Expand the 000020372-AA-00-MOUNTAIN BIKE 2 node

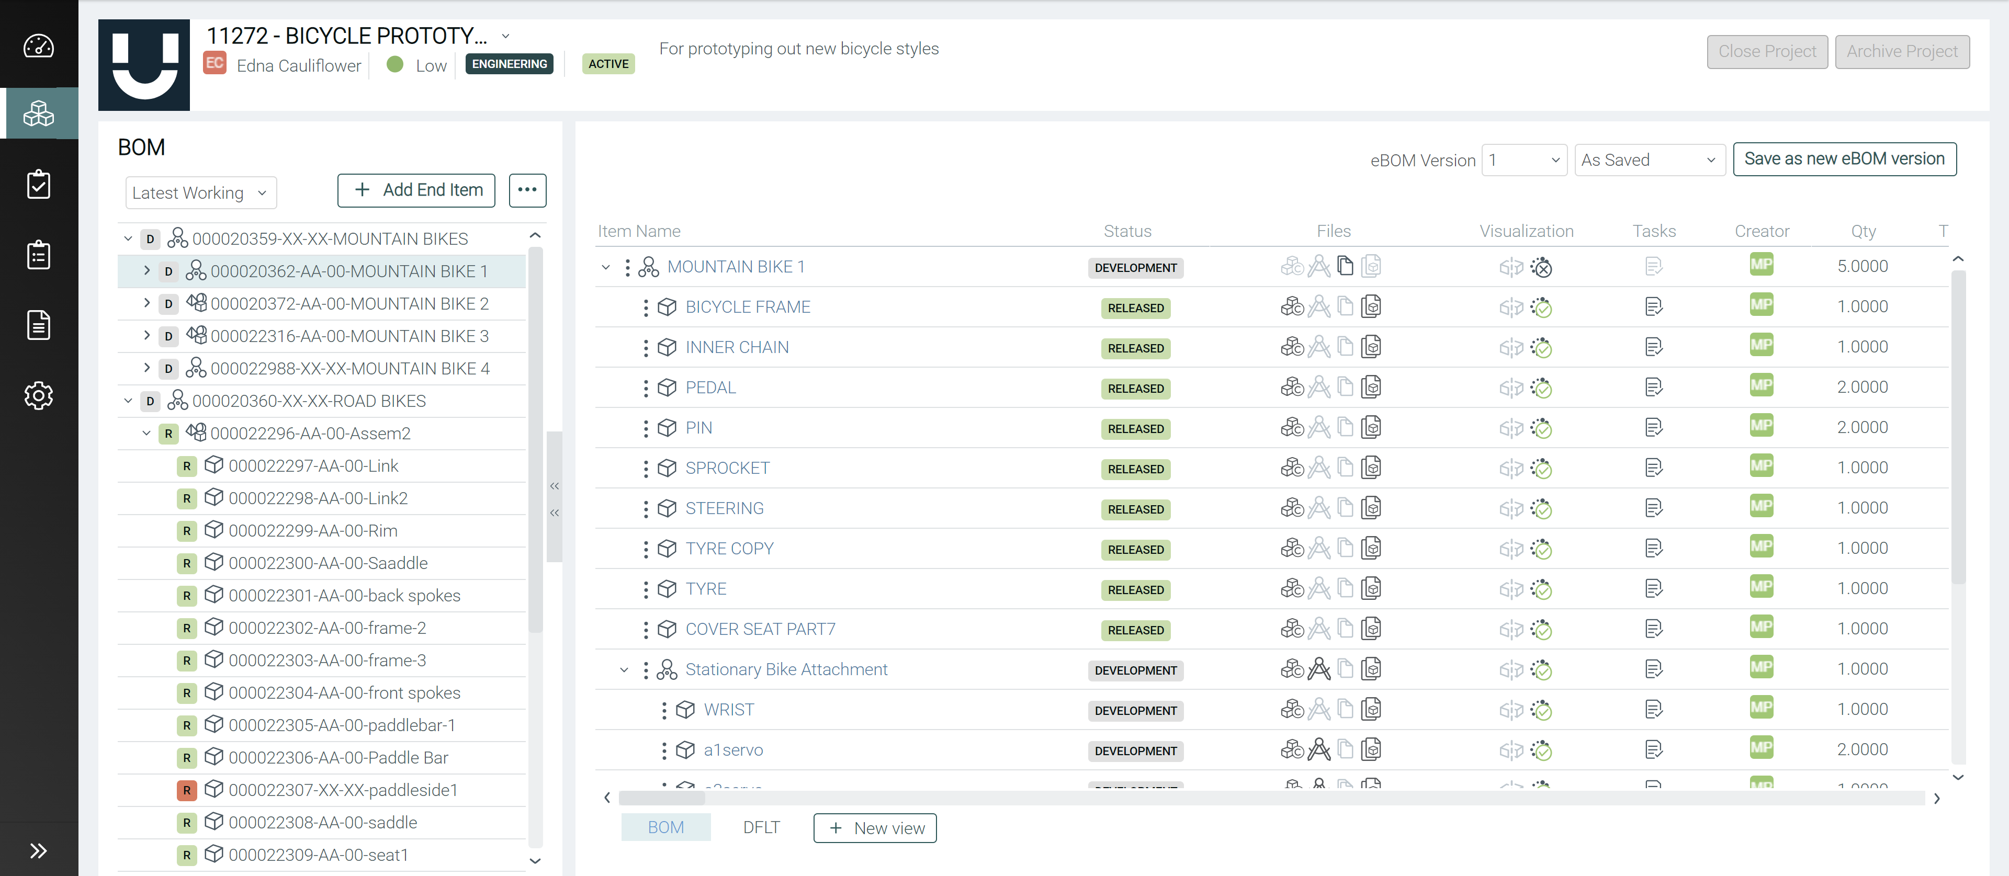click(x=146, y=303)
